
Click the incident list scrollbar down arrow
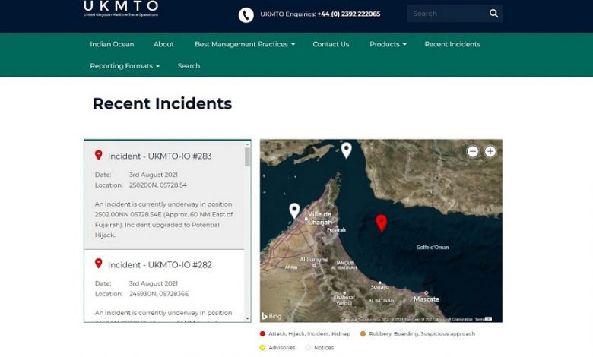click(247, 318)
